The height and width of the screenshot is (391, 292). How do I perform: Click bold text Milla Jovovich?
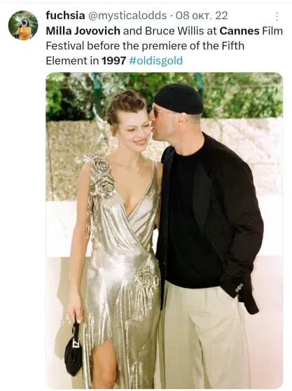pyautogui.click(x=83, y=31)
